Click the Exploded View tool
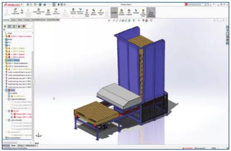This screenshot has width=231, height=151. coord(101,12)
